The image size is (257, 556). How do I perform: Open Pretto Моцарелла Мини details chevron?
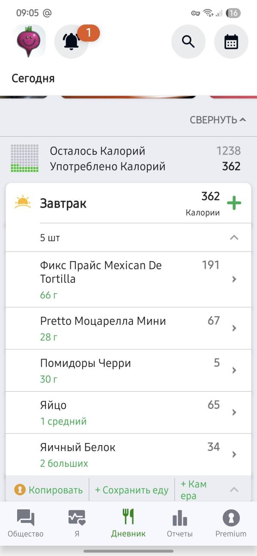tap(234, 328)
